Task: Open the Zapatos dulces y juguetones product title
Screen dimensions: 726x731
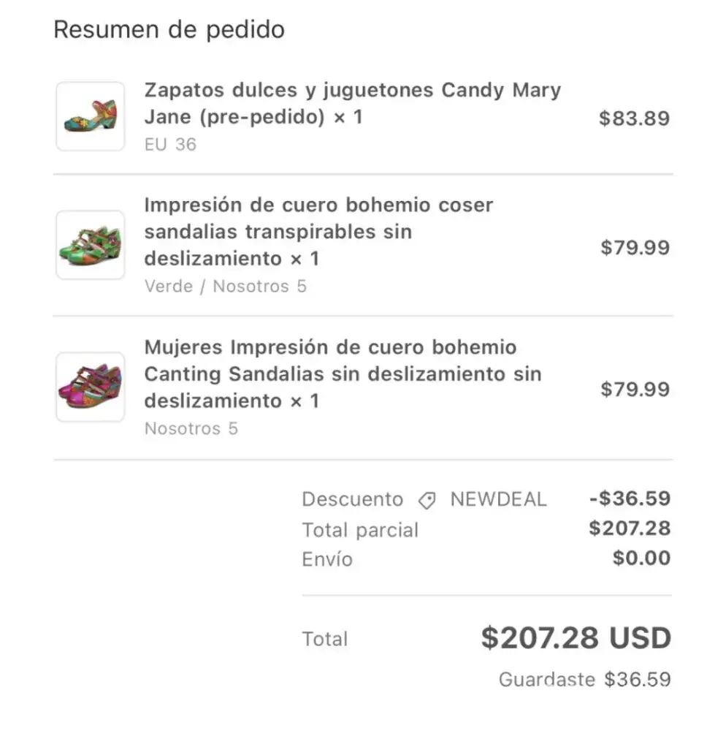Action: coord(352,103)
